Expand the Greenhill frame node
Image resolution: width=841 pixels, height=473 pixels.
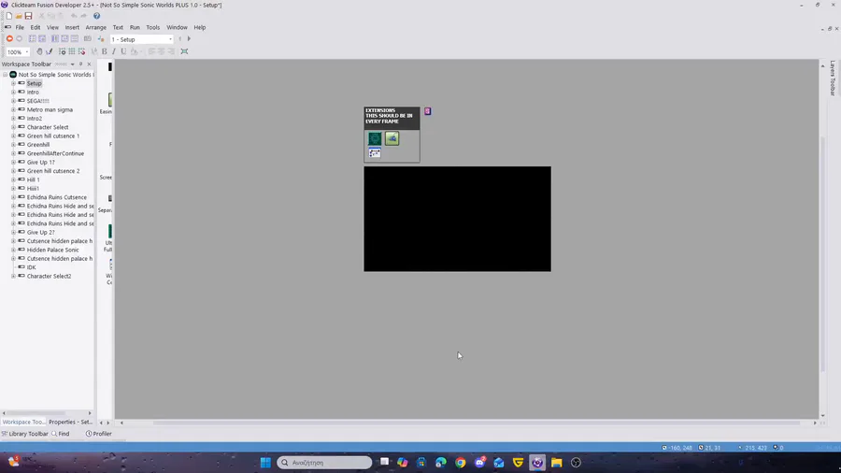(13, 145)
